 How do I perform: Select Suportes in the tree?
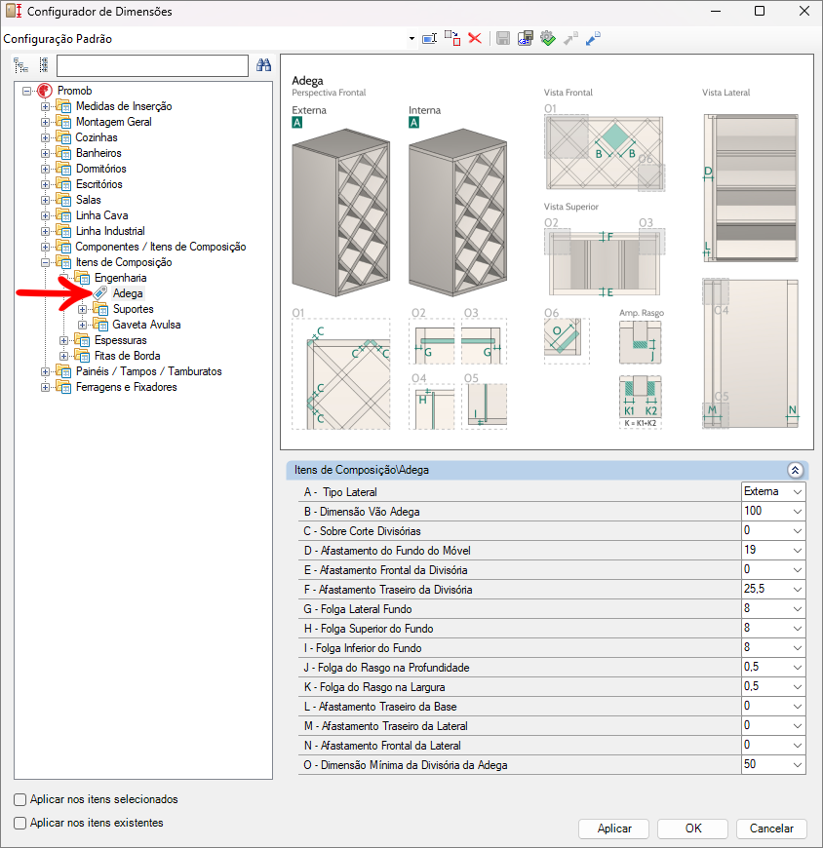[133, 309]
